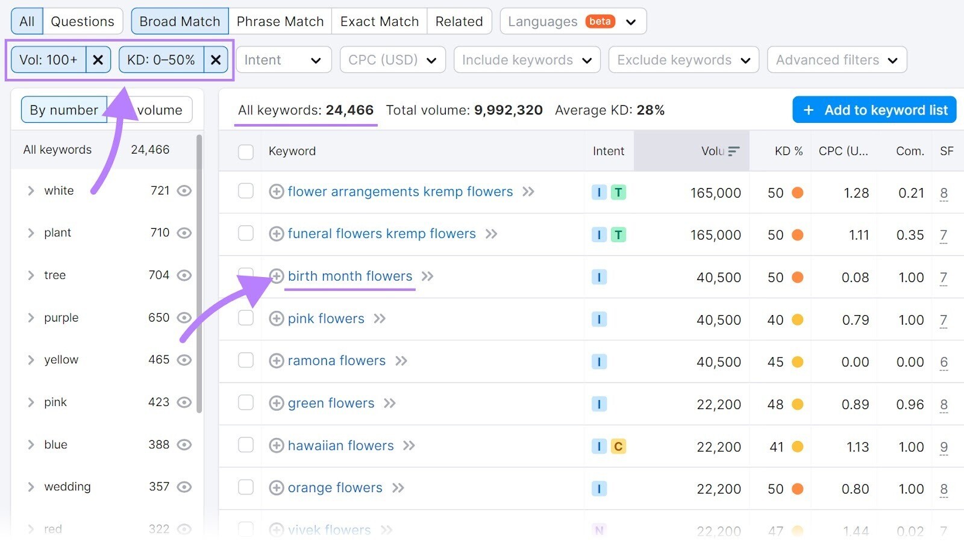The image size is (964, 547).
Task: Select all keywords using header checkbox
Action: (x=246, y=152)
